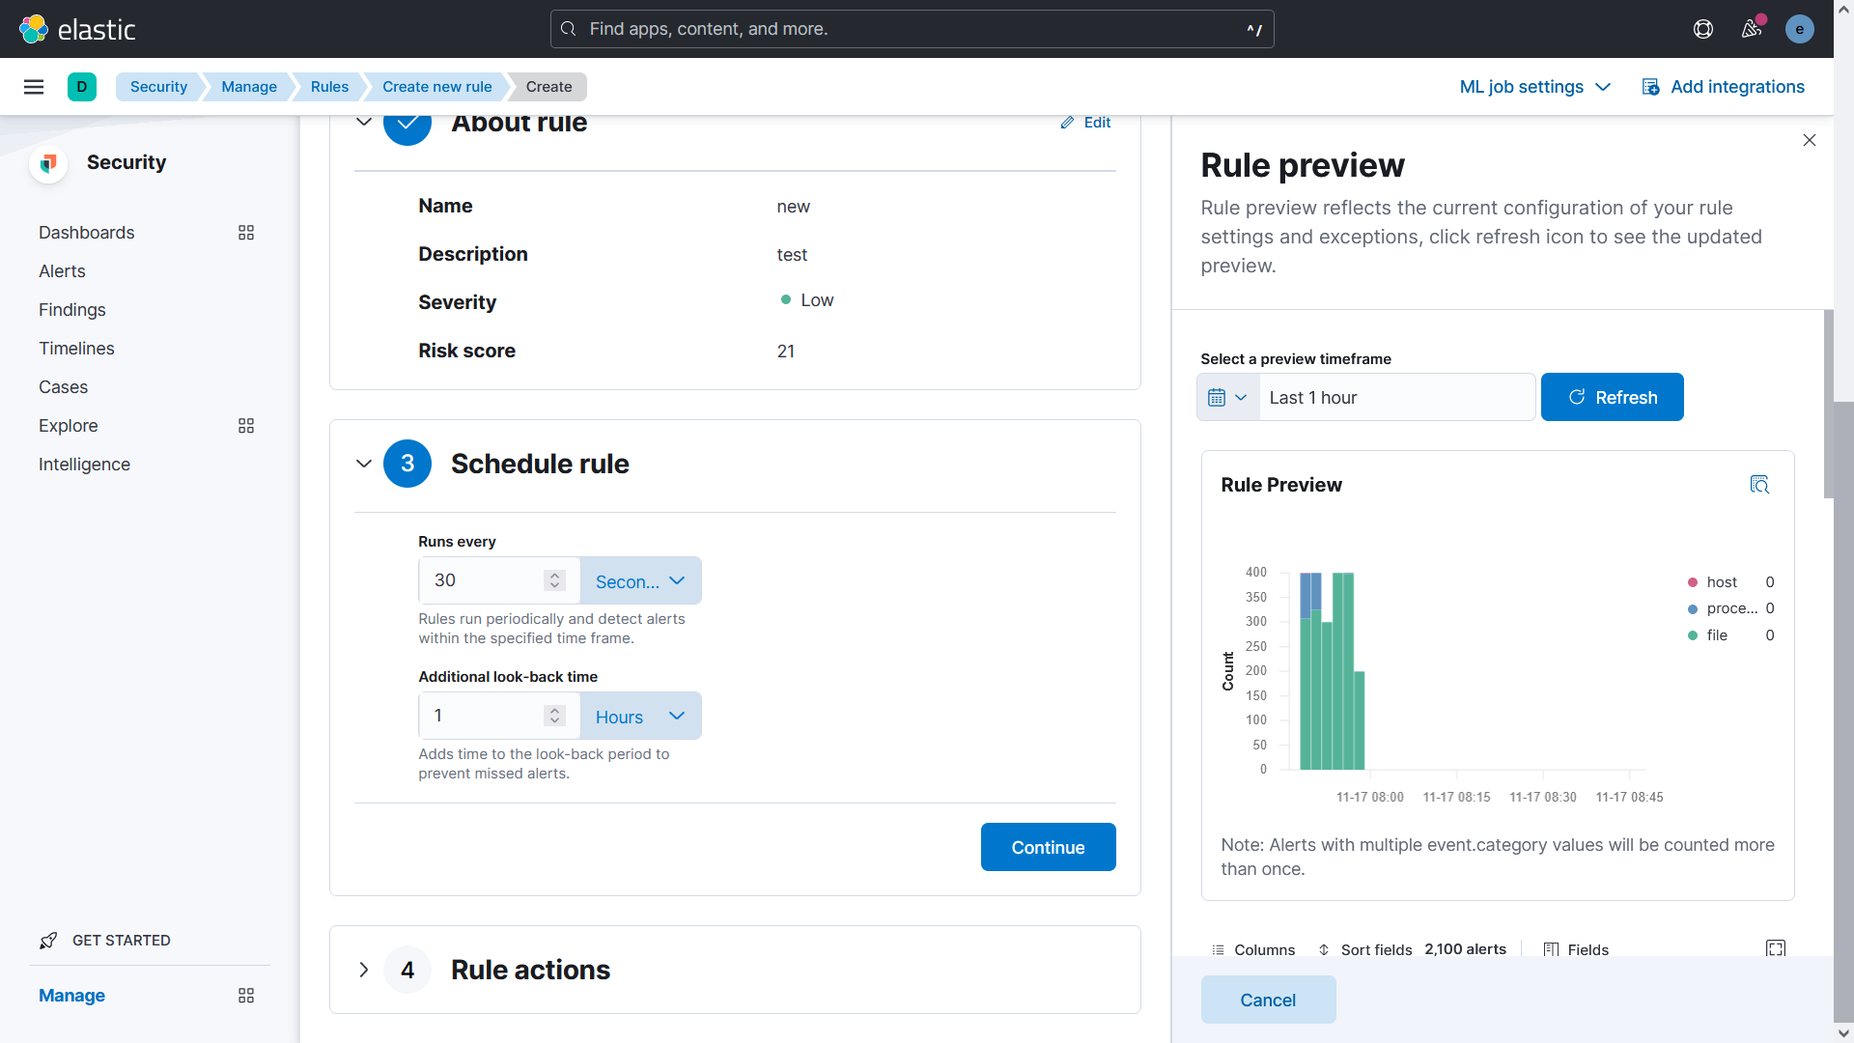Refresh the rule preview
Viewport: 1854px width, 1043px height.
(x=1612, y=397)
